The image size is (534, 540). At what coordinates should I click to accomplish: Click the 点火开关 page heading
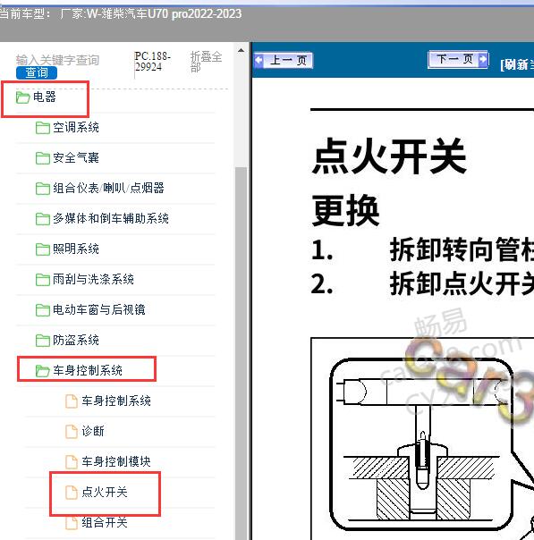coord(389,156)
